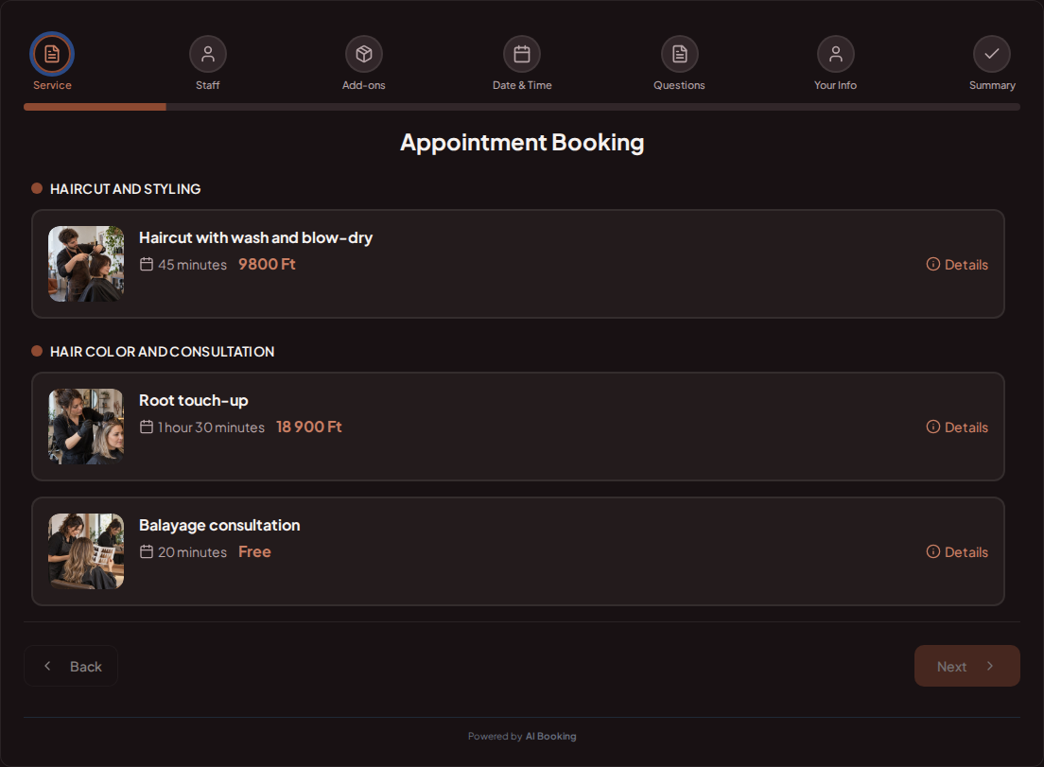This screenshot has width=1044, height=767.
Task: Click the Questions step document icon
Action: point(679,54)
